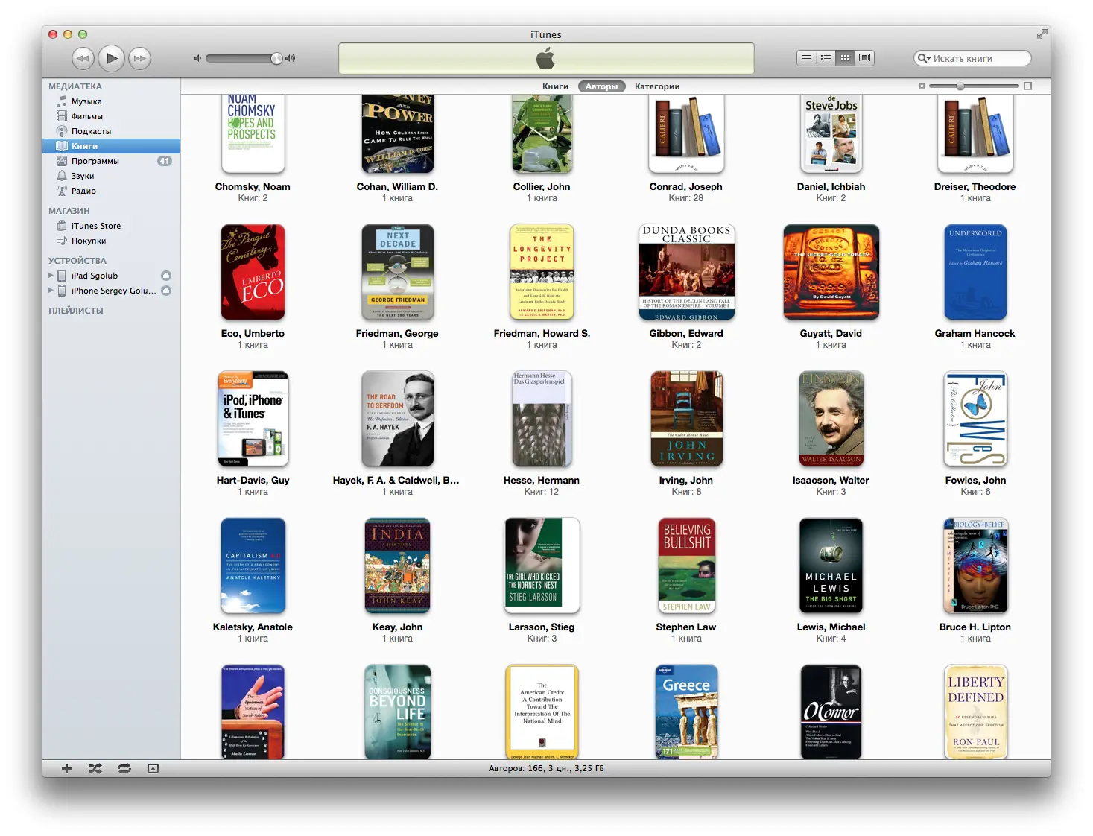Open Graham Hancock Underworld cover
This screenshot has width=1093, height=836.
pos(975,272)
